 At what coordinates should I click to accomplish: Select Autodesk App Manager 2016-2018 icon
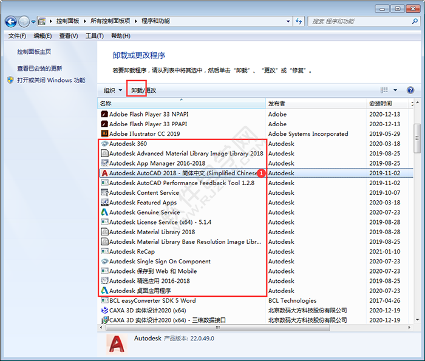[104, 163]
